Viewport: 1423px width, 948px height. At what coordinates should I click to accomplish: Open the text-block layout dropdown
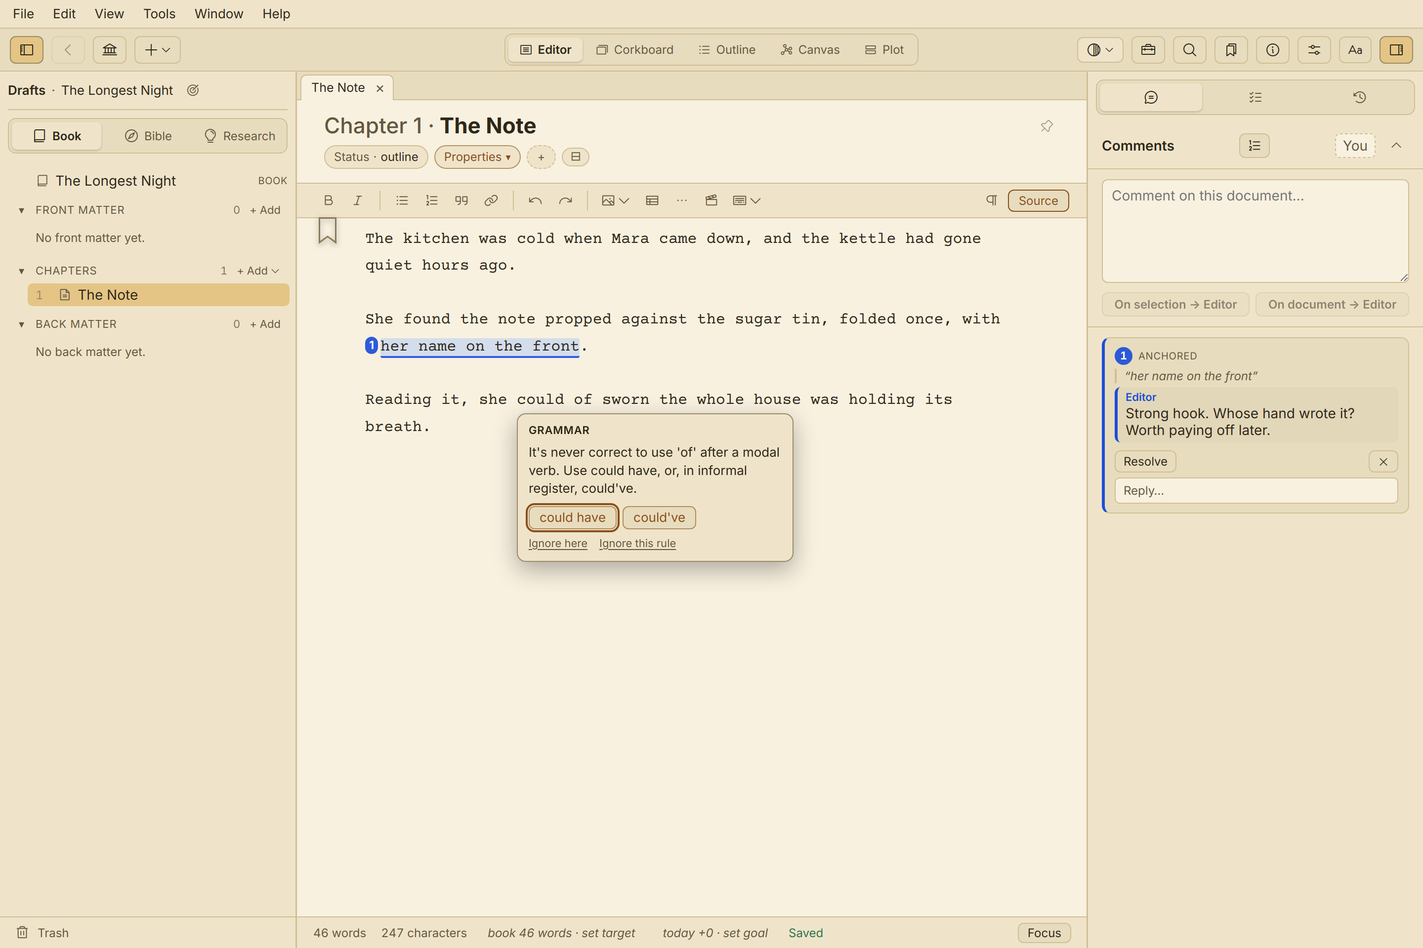click(x=747, y=201)
